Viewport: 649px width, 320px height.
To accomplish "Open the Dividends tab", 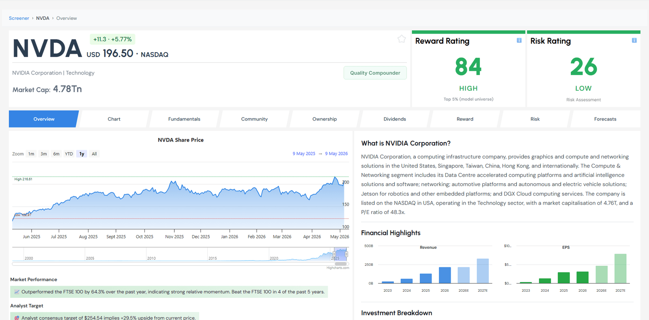I will (x=395, y=119).
